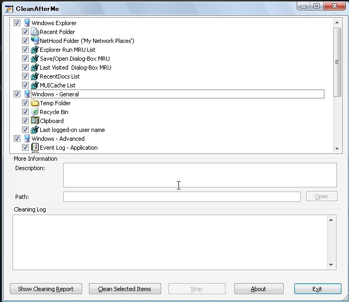Click the item list scroll down arrow
This screenshot has height=302, width=349.
coord(337,149)
